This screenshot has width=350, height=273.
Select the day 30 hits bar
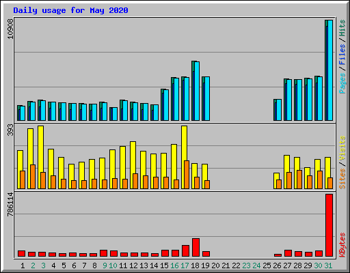pos(319,98)
